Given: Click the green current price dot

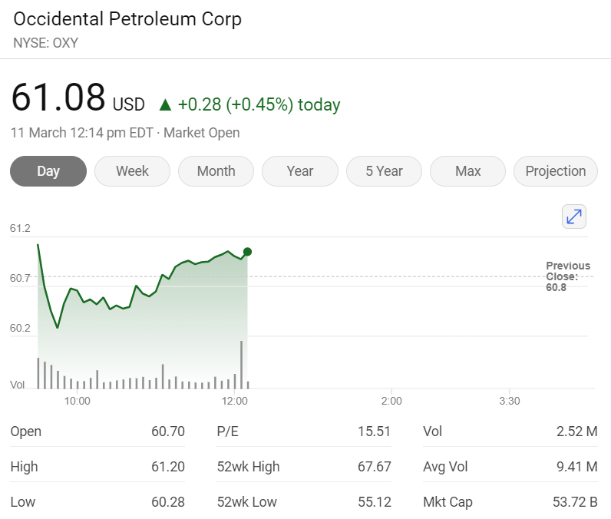Looking at the screenshot, I should coord(247,252).
